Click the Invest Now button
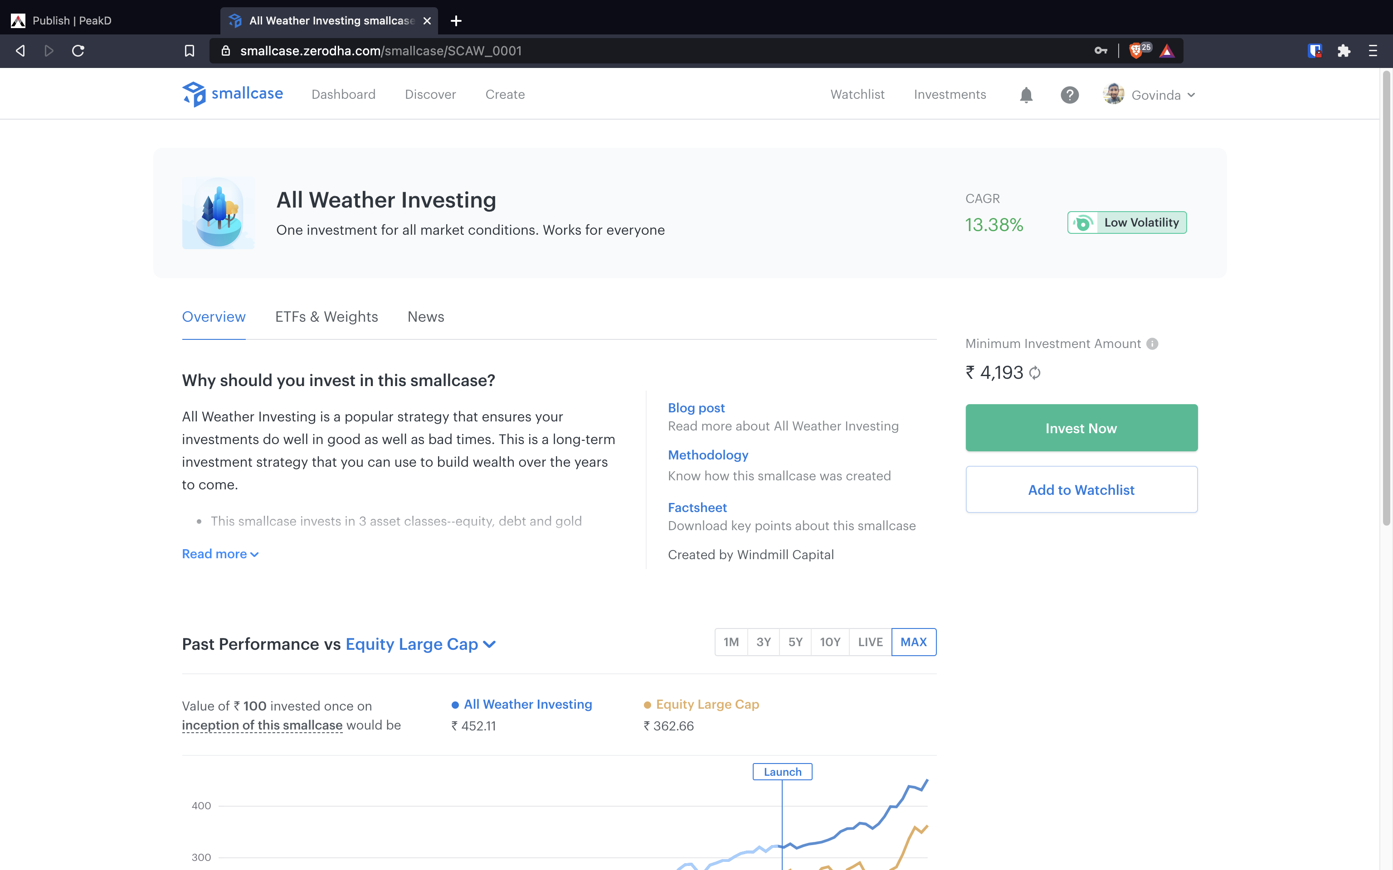 (1081, 427)
